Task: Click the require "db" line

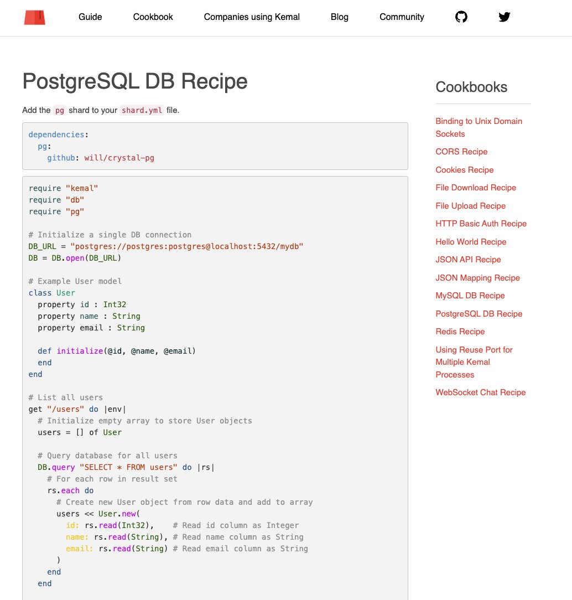Action: coord(56,200)
